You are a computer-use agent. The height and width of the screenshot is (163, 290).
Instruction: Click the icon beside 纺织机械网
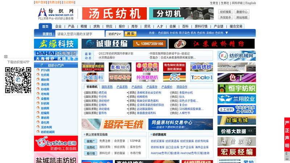38,132
